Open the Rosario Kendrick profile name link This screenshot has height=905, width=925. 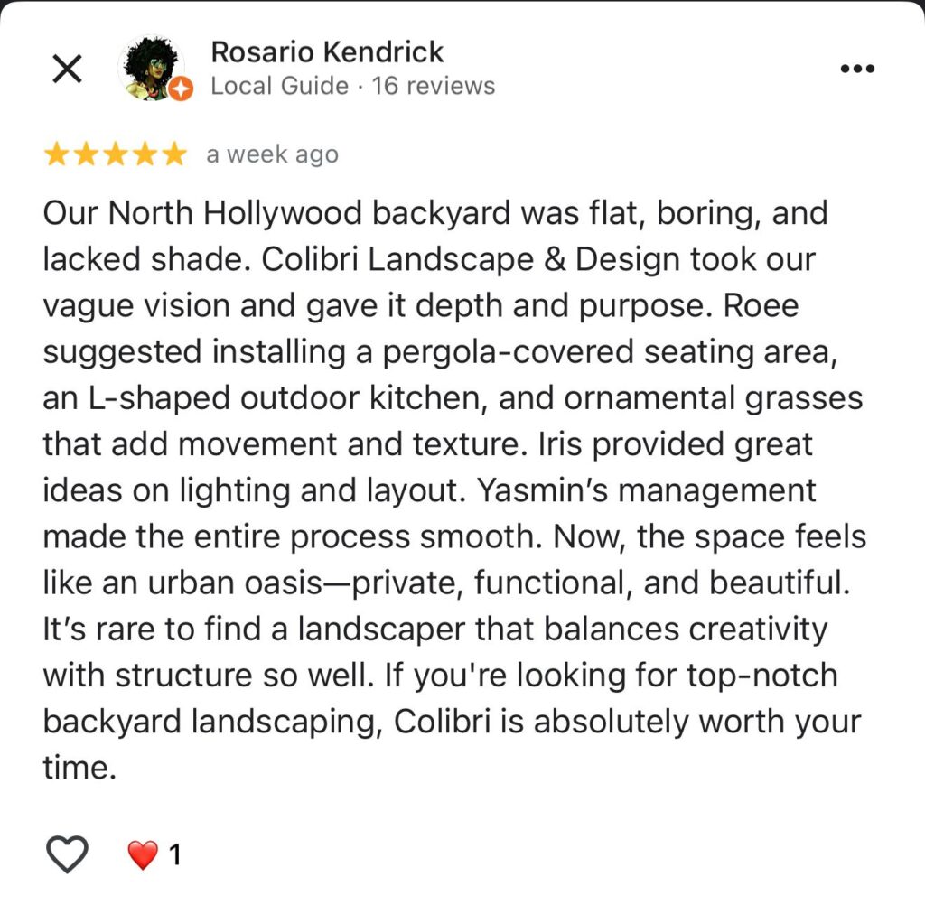click(327, 51)
